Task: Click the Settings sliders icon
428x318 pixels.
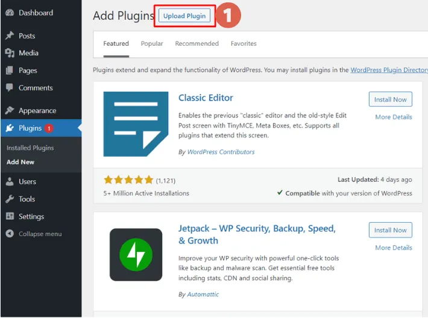Action: [10, 216]
